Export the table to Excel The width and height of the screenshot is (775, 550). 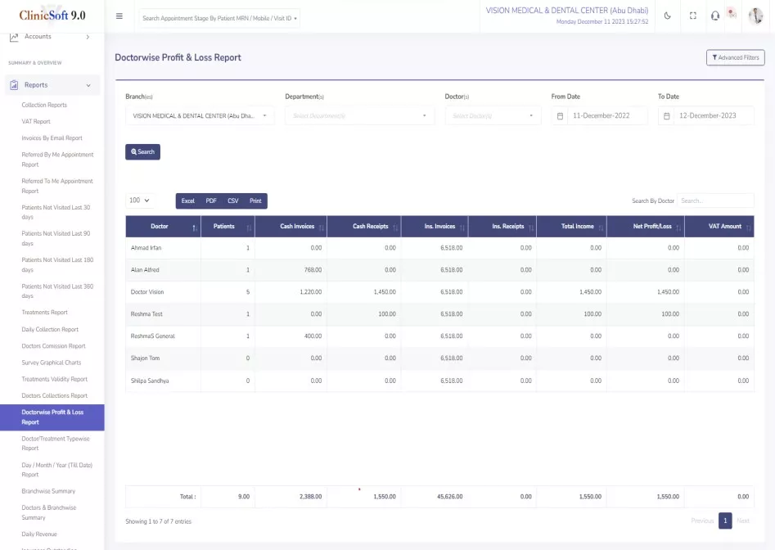[x=188, y=201]
